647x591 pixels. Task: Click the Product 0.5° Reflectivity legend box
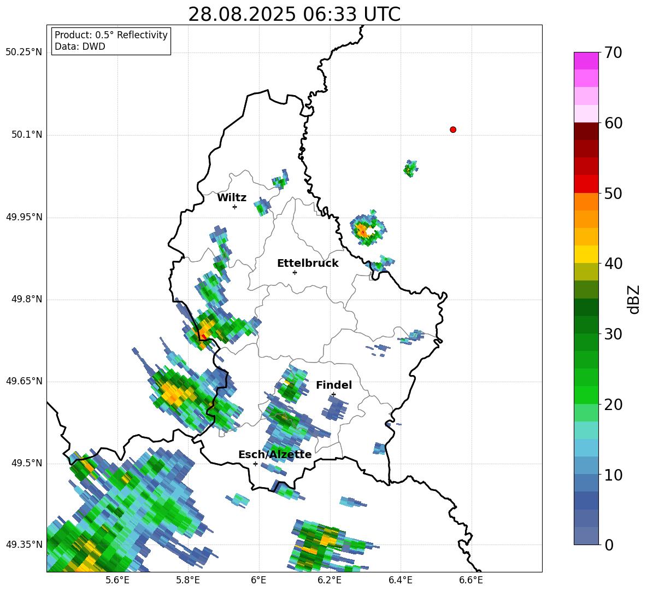(110, 40)
